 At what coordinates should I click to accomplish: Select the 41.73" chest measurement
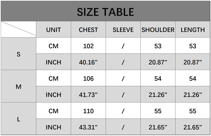point(88,95)
